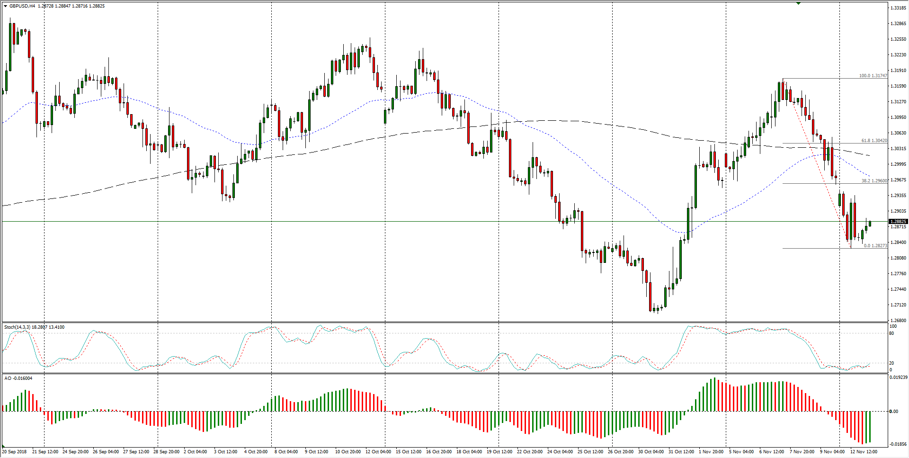Click the Stochastic 20 level label

tap(891, 363)
